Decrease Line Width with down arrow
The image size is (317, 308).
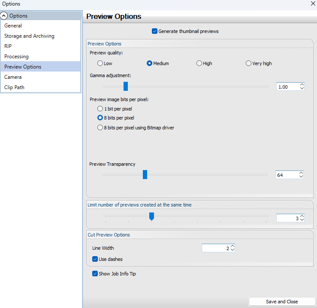(x=232, y=250)
